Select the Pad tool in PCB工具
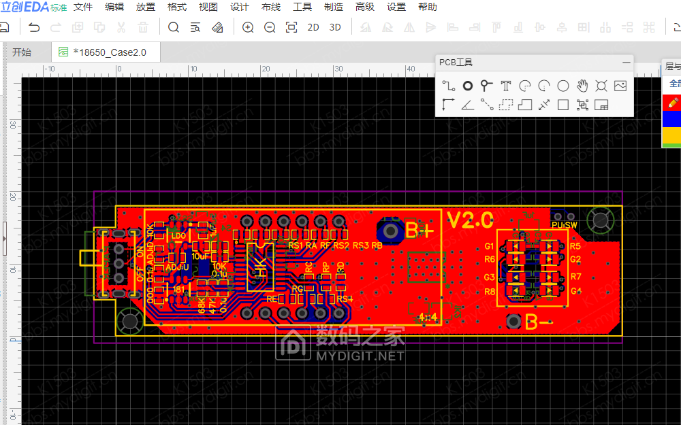The image size is (681, 425). pyautogui.click(x=468, y=86)
